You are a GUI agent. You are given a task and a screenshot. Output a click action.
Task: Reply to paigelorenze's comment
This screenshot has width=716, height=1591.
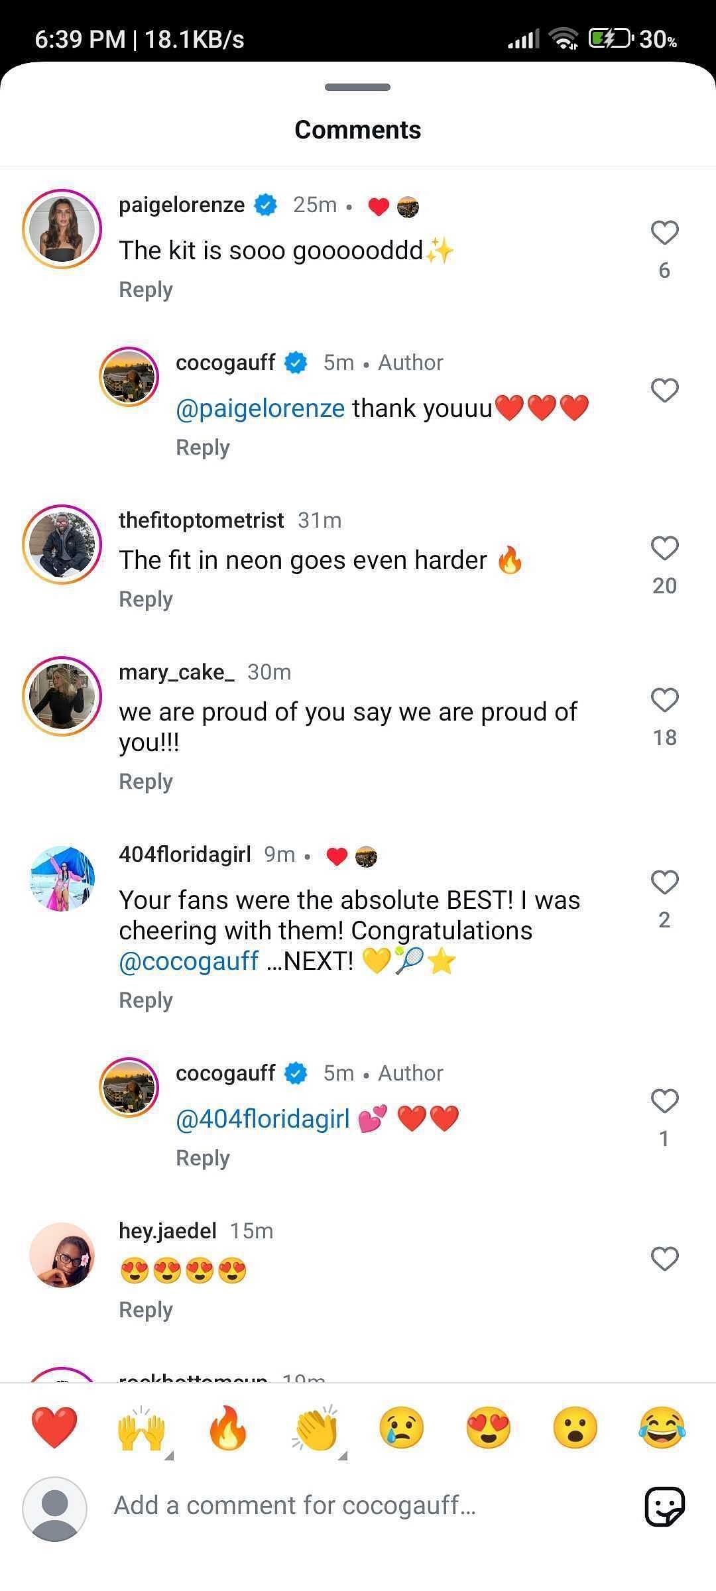click(146, 290)
